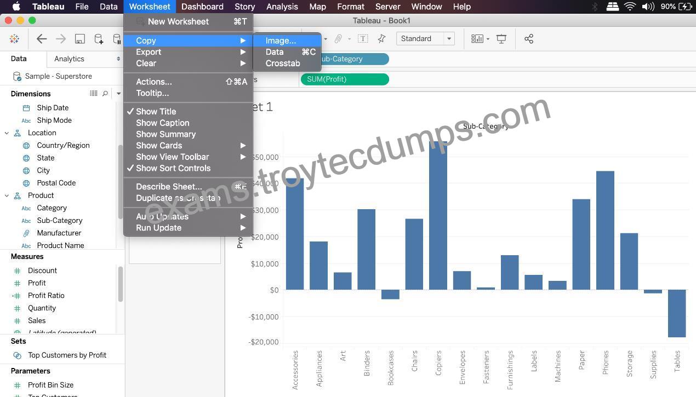Open the Analytics pane options arrows
Viewport: 696px width, 397px height.
click(x=118, y=59)
